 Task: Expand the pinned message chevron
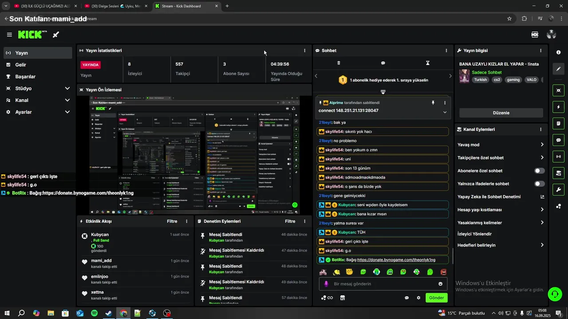click(x=445, y=112)
